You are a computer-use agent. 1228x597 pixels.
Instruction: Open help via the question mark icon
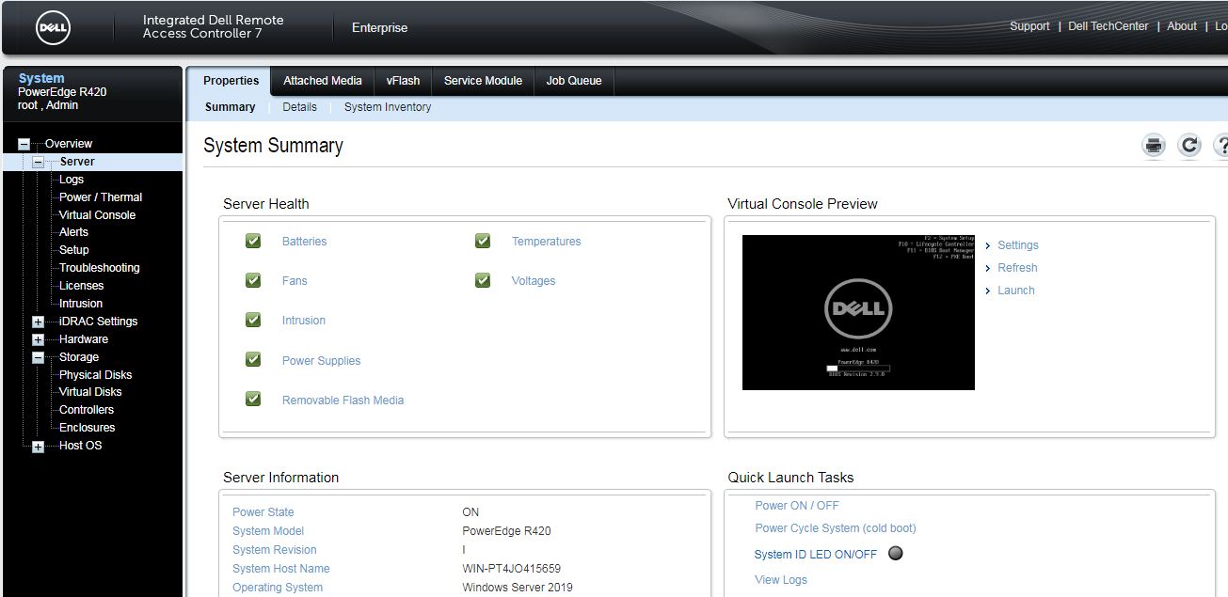click(x=1220, y=146)
